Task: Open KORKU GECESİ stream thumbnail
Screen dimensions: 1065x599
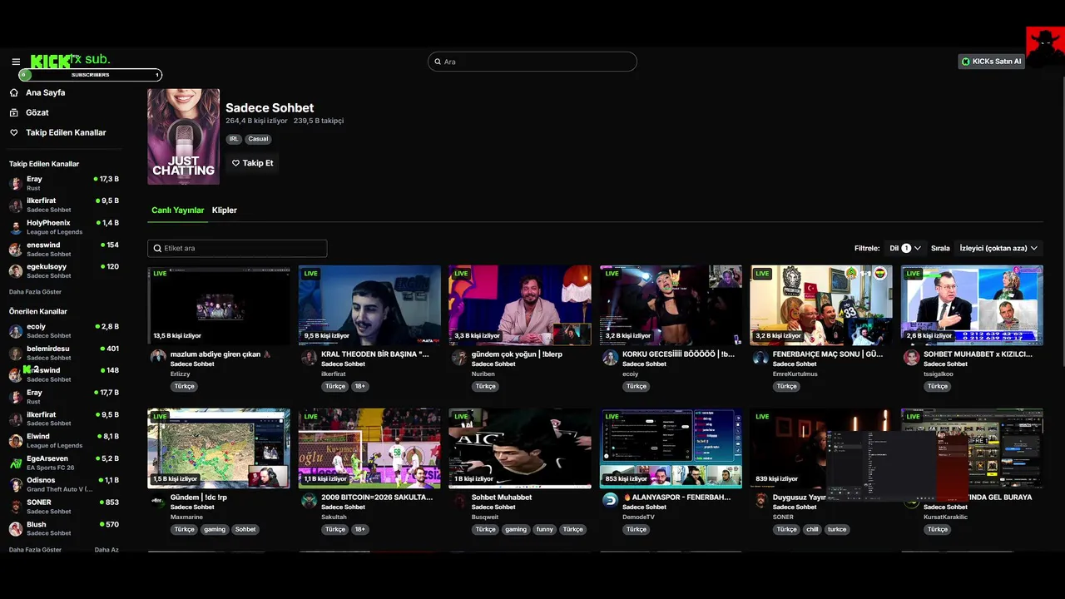Action: coord(671,305)
